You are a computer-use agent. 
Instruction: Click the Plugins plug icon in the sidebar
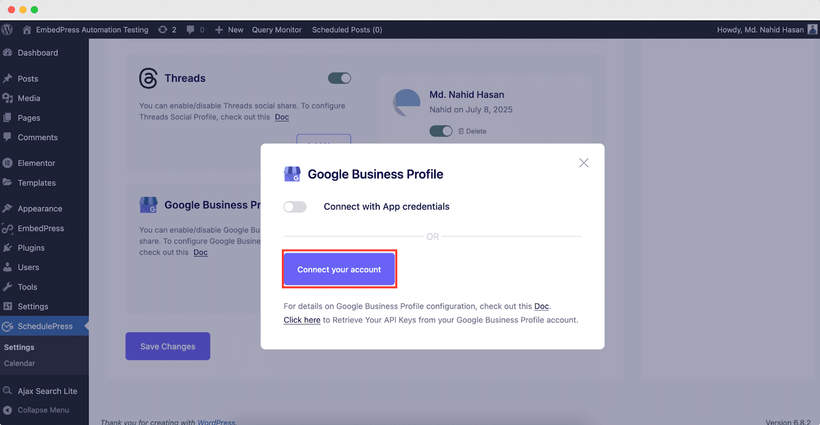click(x=8, y=247)
